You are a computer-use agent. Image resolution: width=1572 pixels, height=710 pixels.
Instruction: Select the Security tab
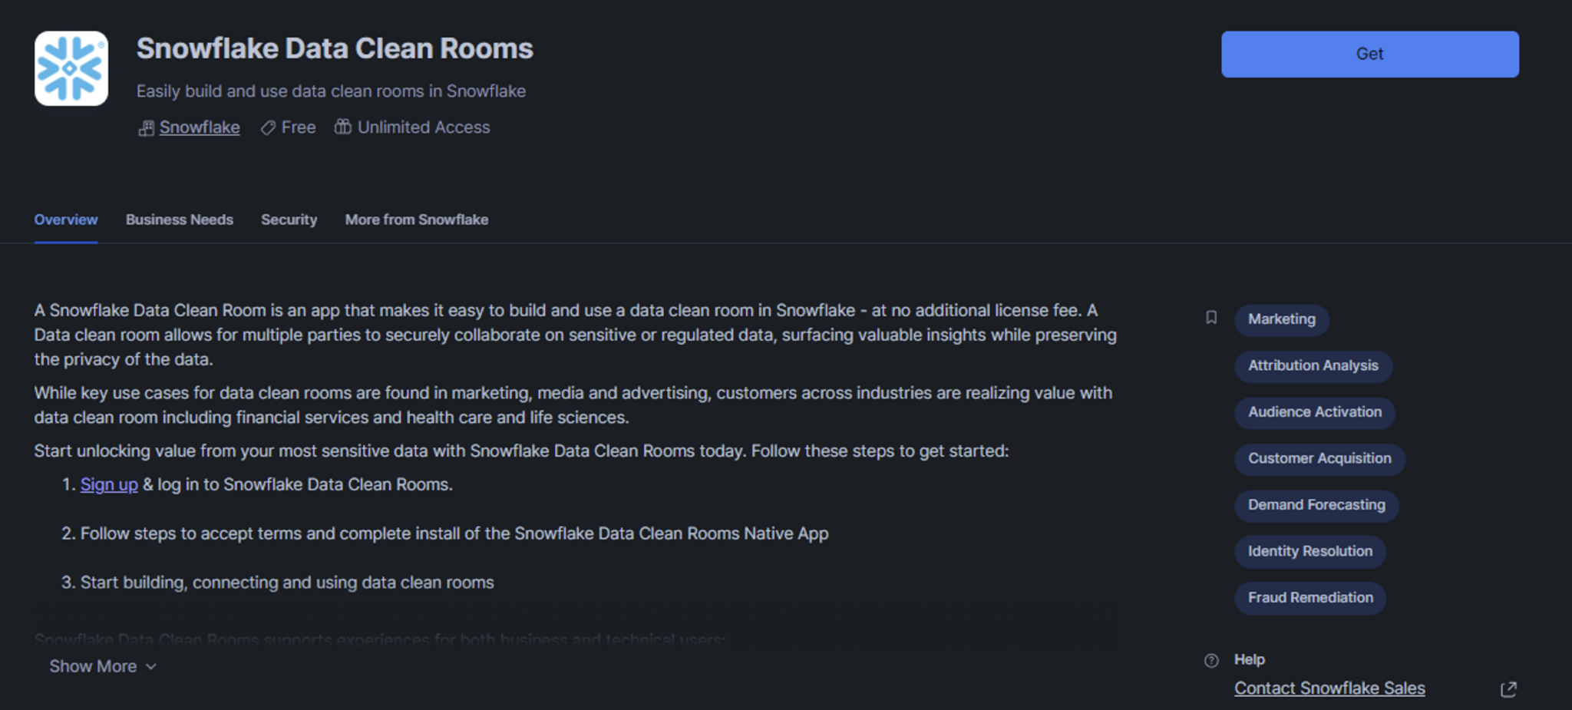289,220
